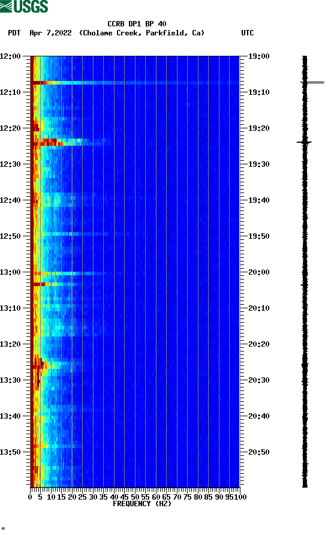The image size is (331, 535).
Task: Click the 12:00 PDT time label
Action: [x=11, y=56]
